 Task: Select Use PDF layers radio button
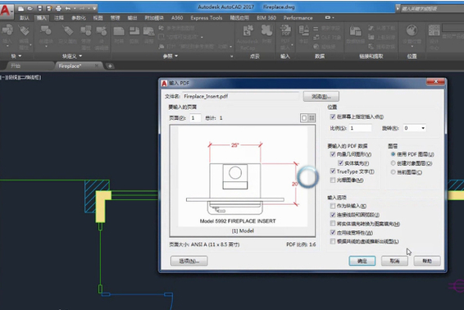tap(393, 154)
